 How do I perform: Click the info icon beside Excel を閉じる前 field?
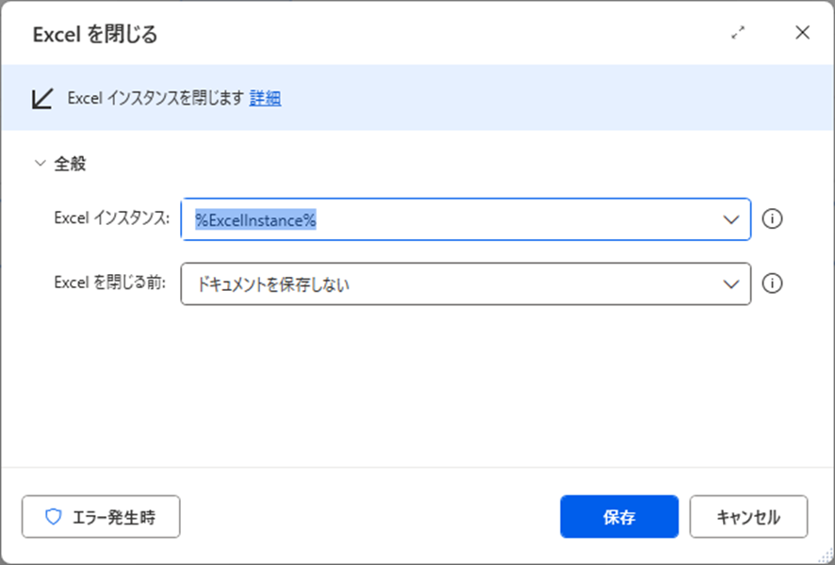[x=770, y=283]
